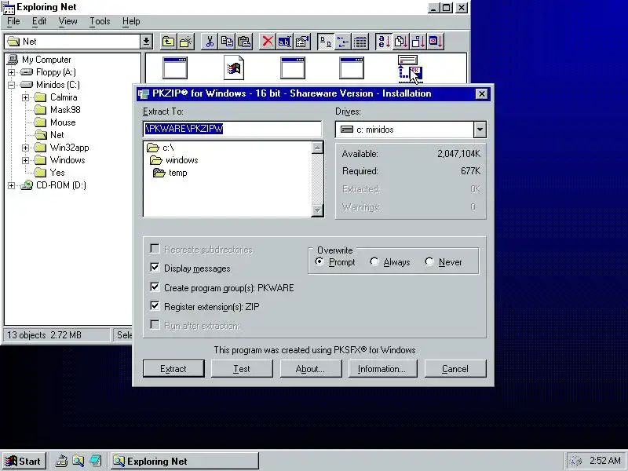Screen dimensions: 628x471
Task: Open the File menu
Action: tap(13, 21)
